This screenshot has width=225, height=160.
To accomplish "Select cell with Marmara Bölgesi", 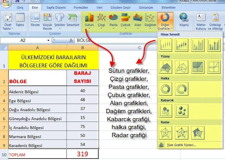I will point(37,136).
